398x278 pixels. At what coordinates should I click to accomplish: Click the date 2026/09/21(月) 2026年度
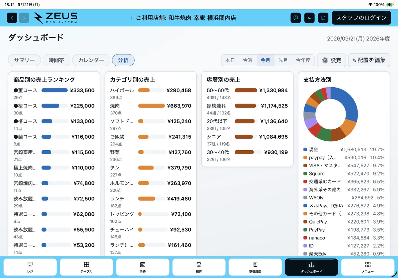click(x=359, y=38)
